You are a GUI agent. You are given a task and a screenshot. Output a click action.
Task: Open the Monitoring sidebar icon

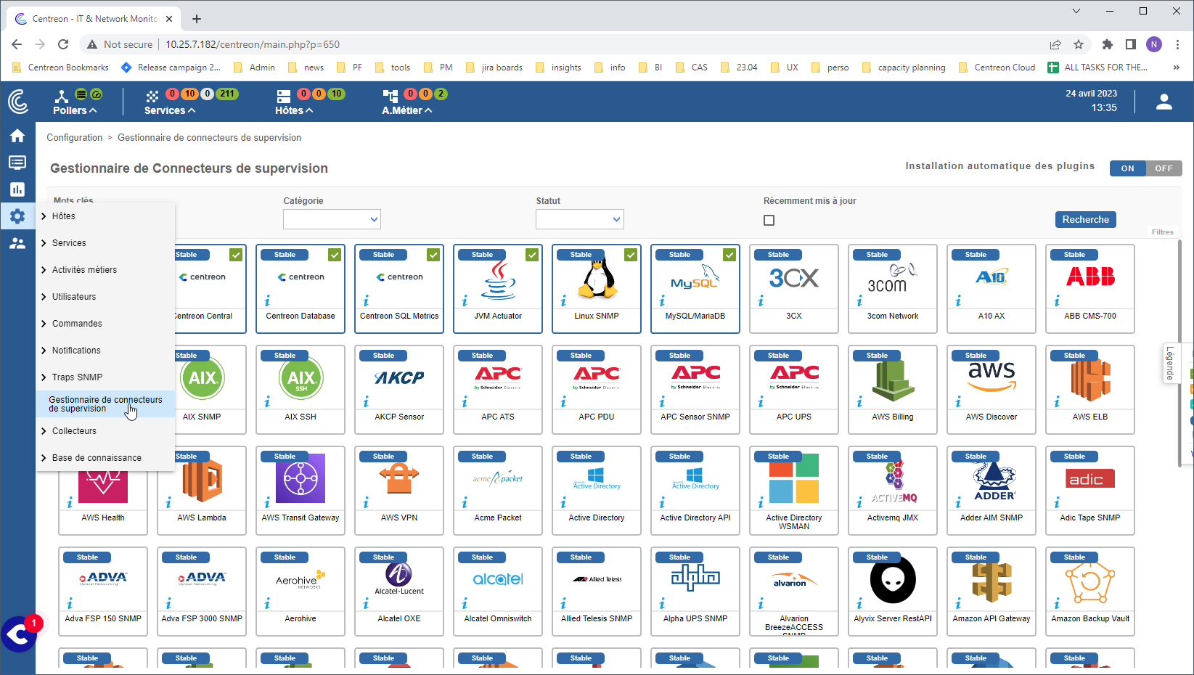point(17,163)
